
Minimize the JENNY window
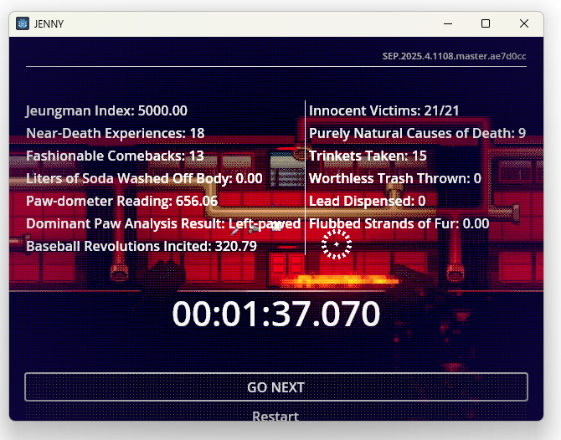tap(448, 24)
